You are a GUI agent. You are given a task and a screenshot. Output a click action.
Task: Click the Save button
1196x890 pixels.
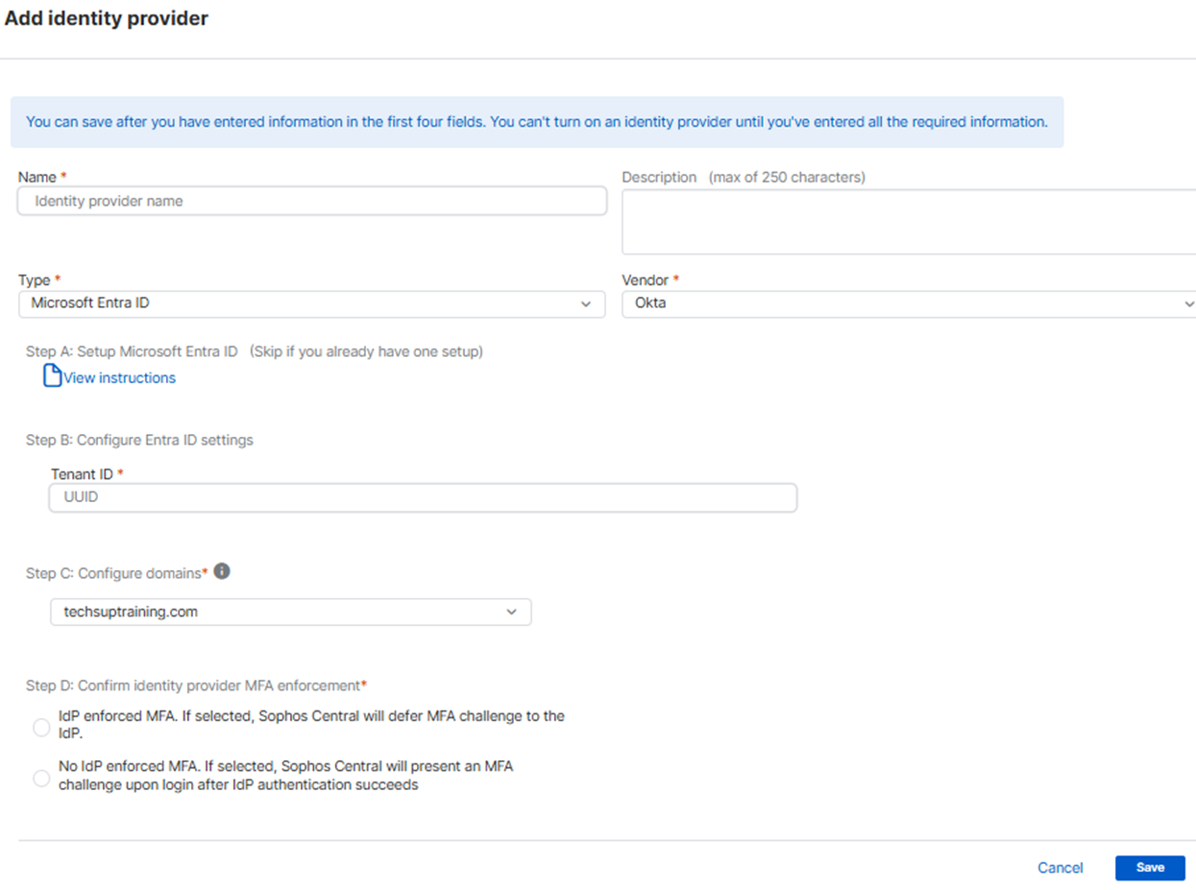click(1149, 867)
